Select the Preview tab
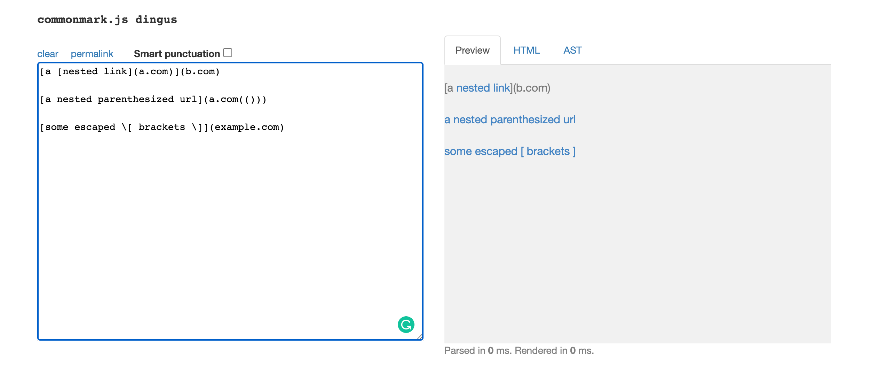 click(x=472, y=51)
